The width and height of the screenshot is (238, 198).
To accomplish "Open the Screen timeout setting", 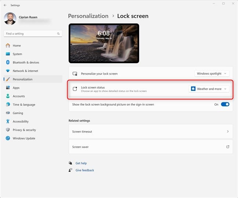I will [x=151, y=131].
